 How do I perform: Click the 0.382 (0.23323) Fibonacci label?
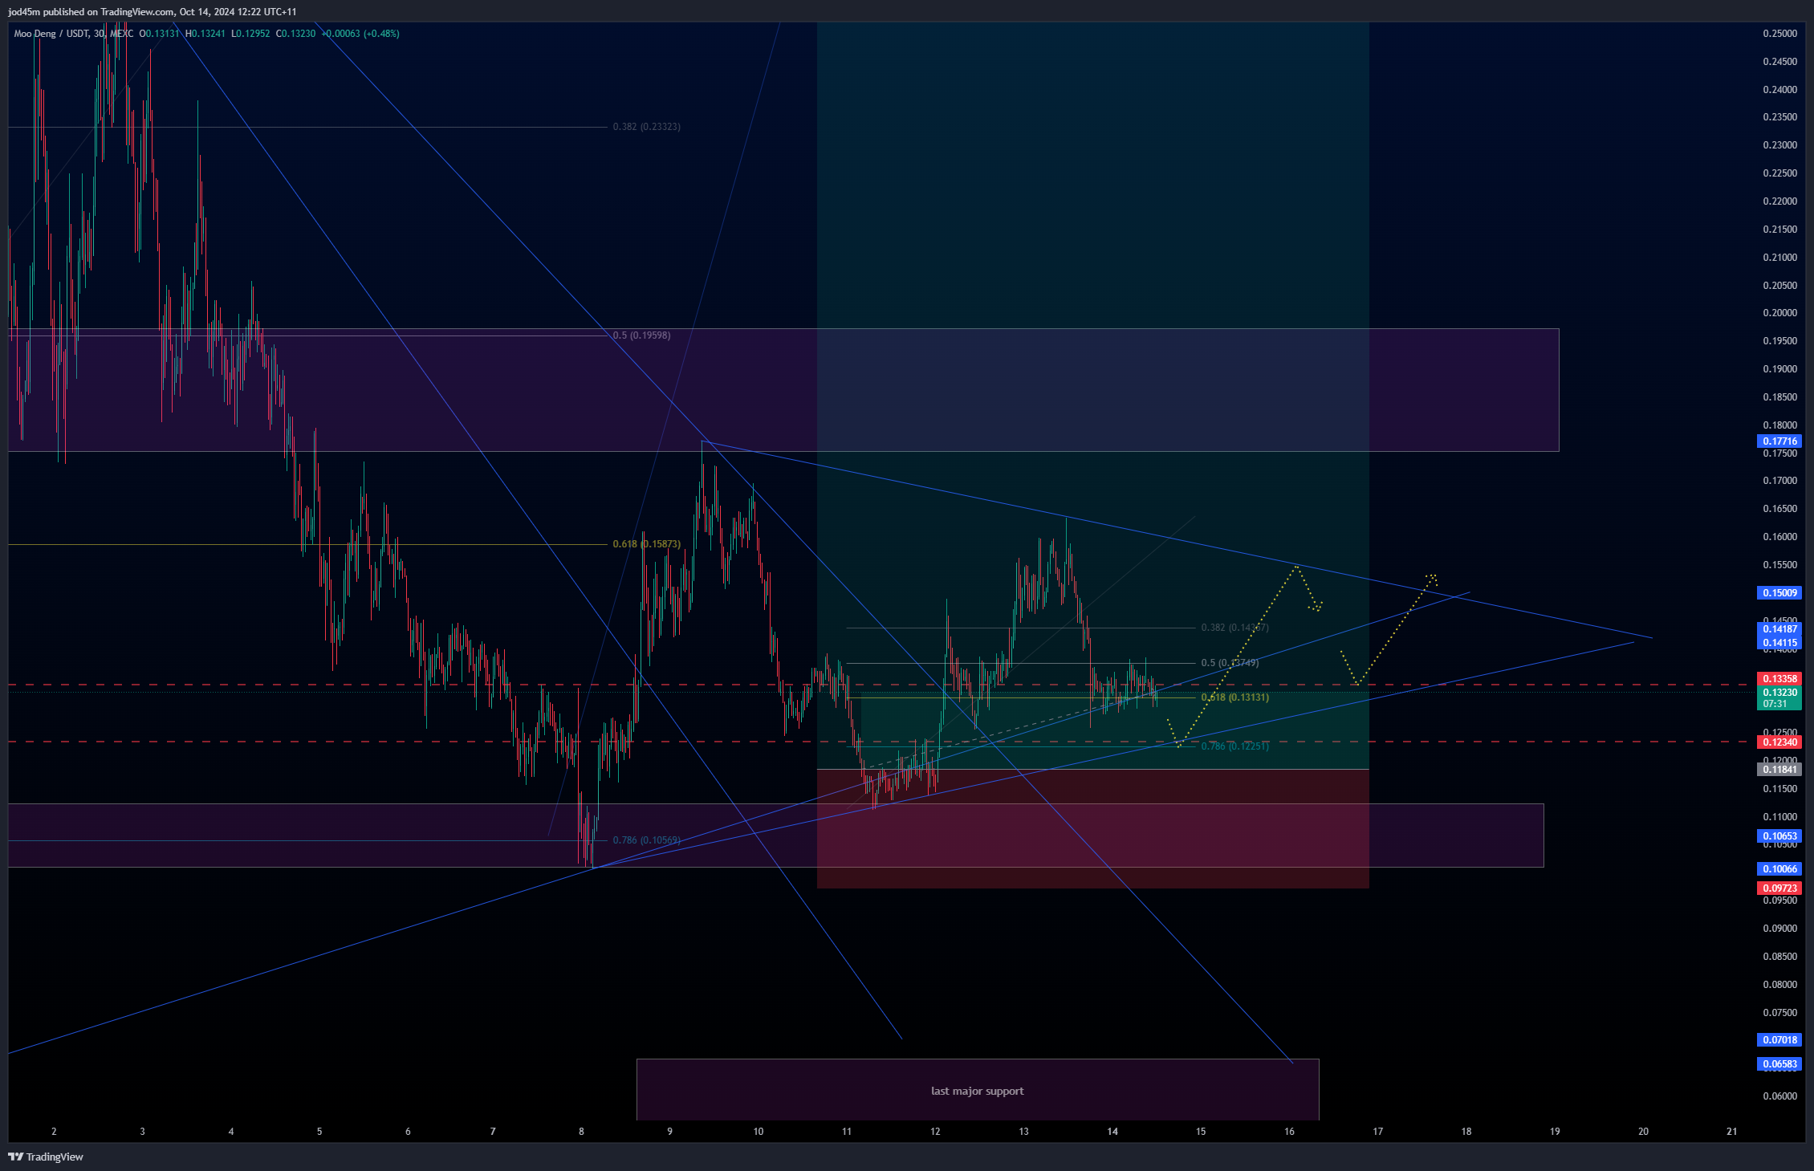[646, 127]
